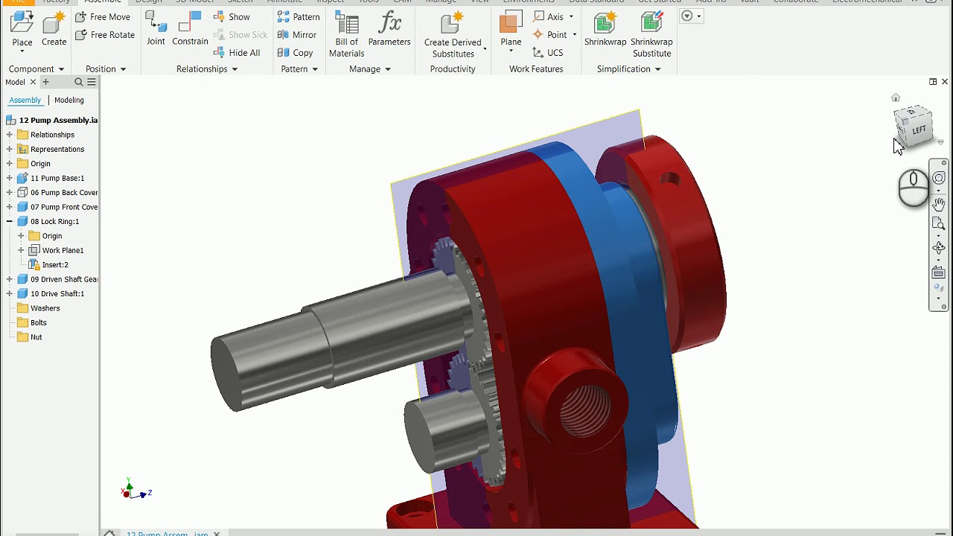Select 09 Driven Shaft Gear component
This screenshot has width=953, height=536.
pyautogui.click(x=57, y=279)
